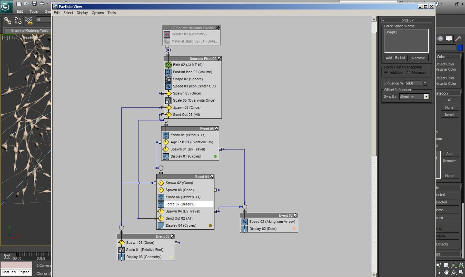This screenshot has height=277, width=465.
Task: Open the Particle View Edit menu
Action: click(57, 13)
